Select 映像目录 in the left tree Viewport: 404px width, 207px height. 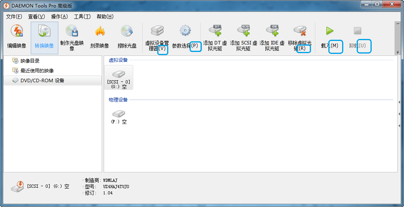[30, 61]
